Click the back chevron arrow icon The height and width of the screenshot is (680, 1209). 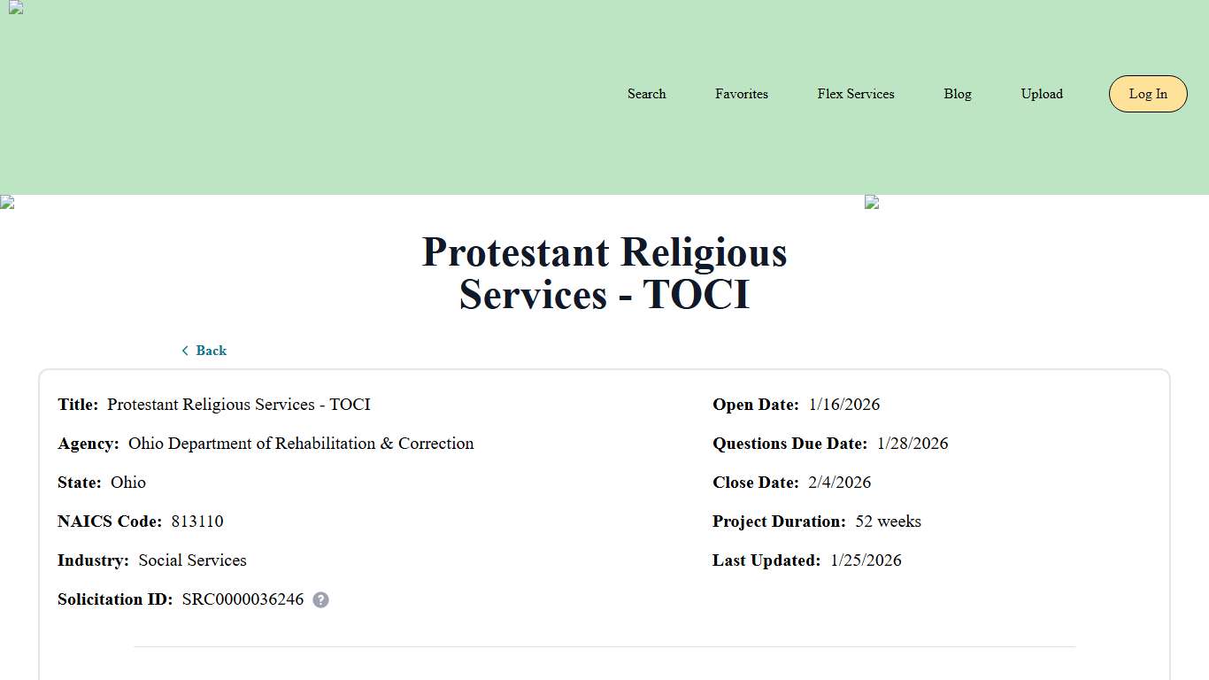click(185, 350)
